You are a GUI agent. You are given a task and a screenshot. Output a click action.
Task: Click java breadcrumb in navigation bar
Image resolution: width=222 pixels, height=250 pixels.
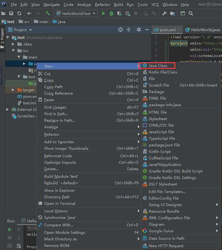tap(59, 22)
